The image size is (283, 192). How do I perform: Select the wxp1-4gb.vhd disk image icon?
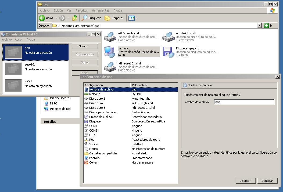[168, 37]
